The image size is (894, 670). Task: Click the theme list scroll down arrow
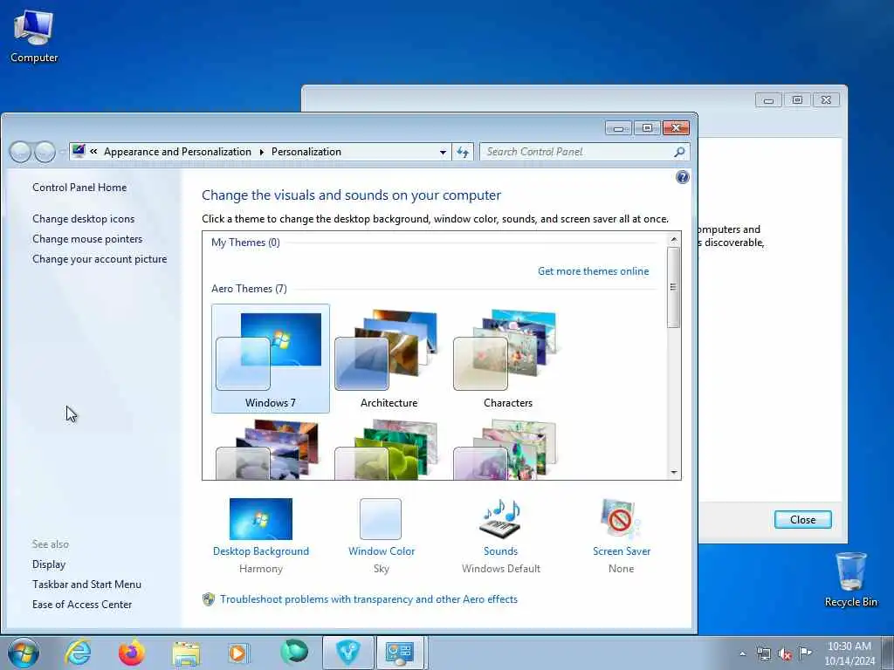673,472
